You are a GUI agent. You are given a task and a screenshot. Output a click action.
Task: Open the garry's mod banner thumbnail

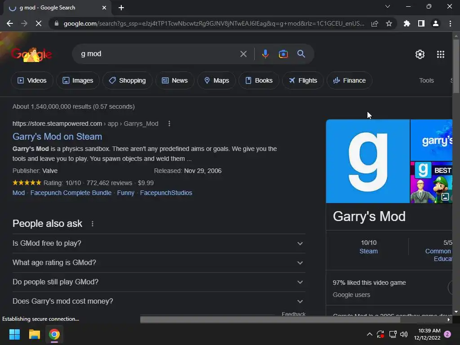pos(431,140)
